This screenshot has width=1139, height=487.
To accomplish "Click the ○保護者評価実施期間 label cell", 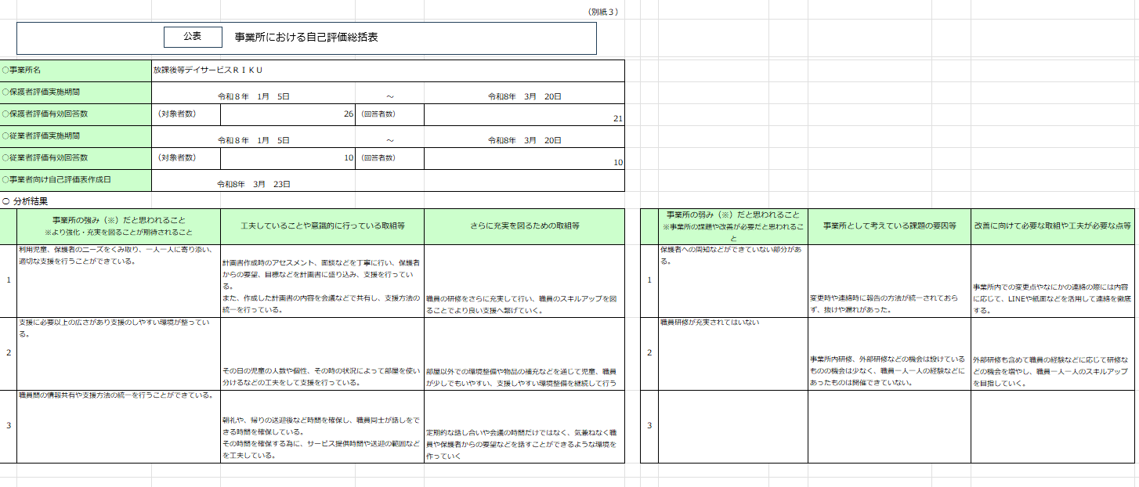I will tap(76, 92).
